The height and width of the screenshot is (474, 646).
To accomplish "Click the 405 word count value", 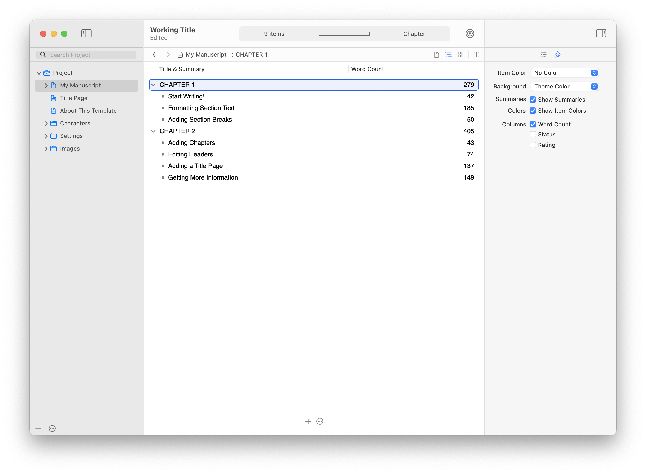I will [x=468, y=131].
